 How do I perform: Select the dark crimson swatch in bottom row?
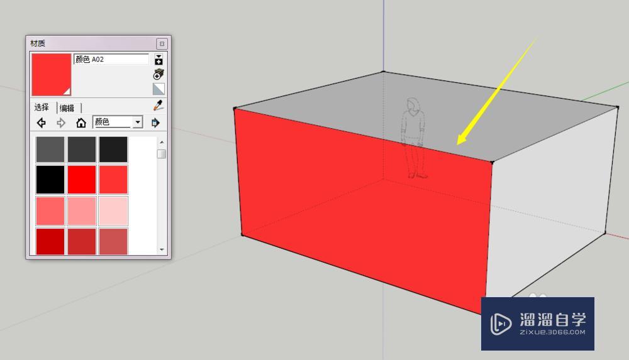[50, 241]
